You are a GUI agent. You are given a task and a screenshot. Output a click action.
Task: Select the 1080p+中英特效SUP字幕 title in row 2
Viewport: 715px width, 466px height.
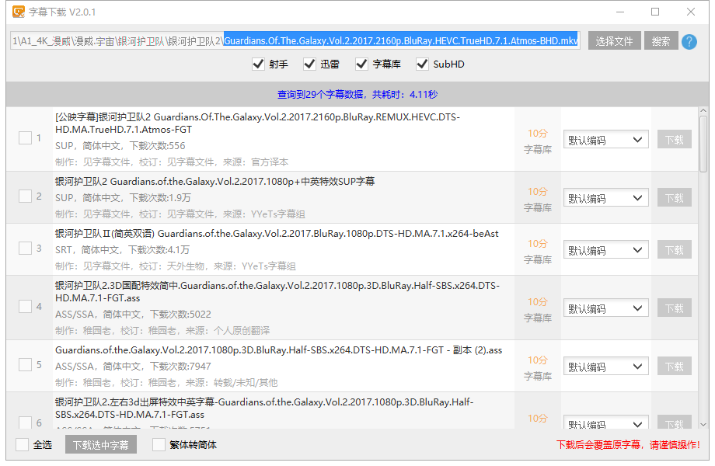pos(214,181)
